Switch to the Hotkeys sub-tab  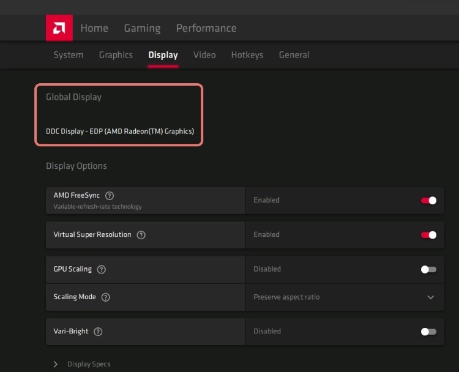click(247, 55)
